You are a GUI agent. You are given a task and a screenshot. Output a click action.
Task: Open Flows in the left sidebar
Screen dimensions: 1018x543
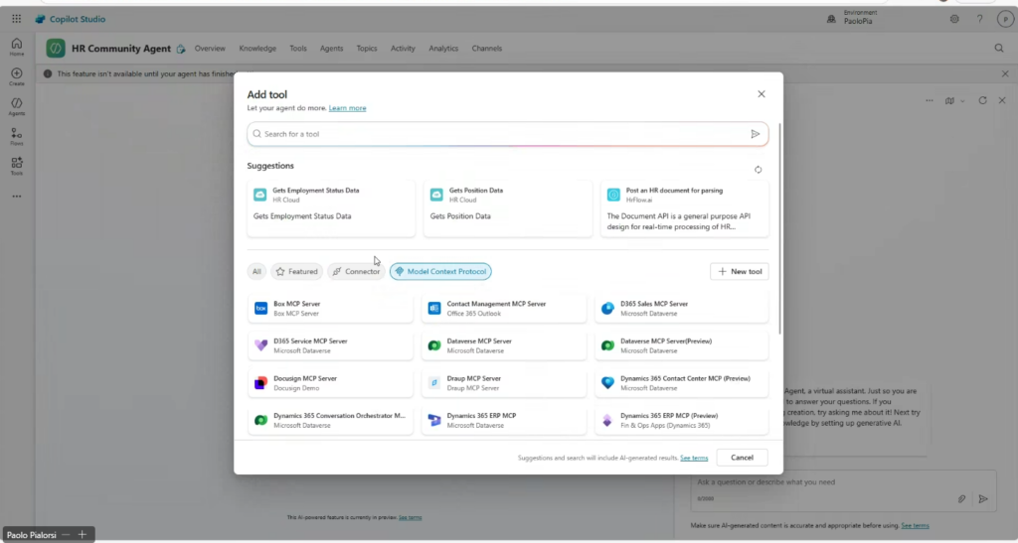pyautogui.click(x=17, y=136)
